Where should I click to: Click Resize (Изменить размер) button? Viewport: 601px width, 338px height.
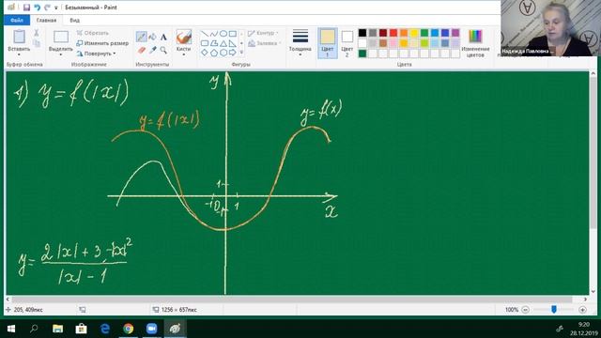tap(102, 43)
